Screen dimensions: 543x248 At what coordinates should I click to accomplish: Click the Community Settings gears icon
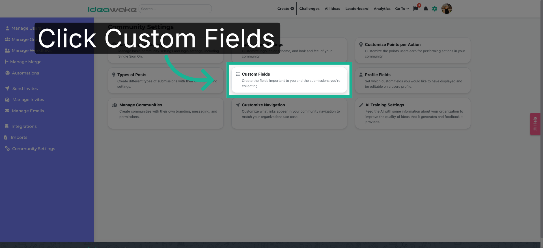tap(7, 148)
